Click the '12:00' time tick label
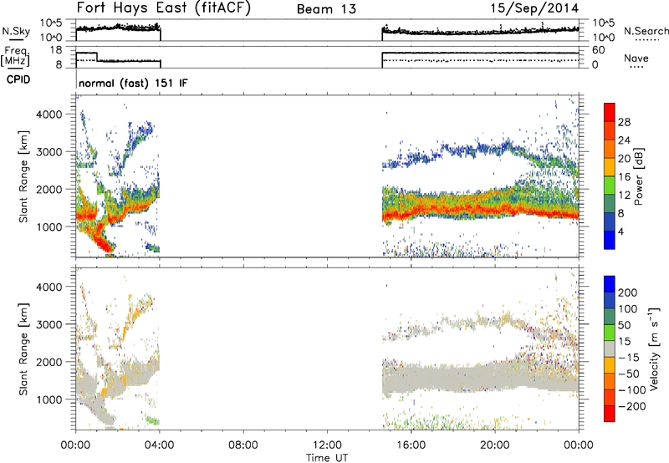 click(327, 445)
